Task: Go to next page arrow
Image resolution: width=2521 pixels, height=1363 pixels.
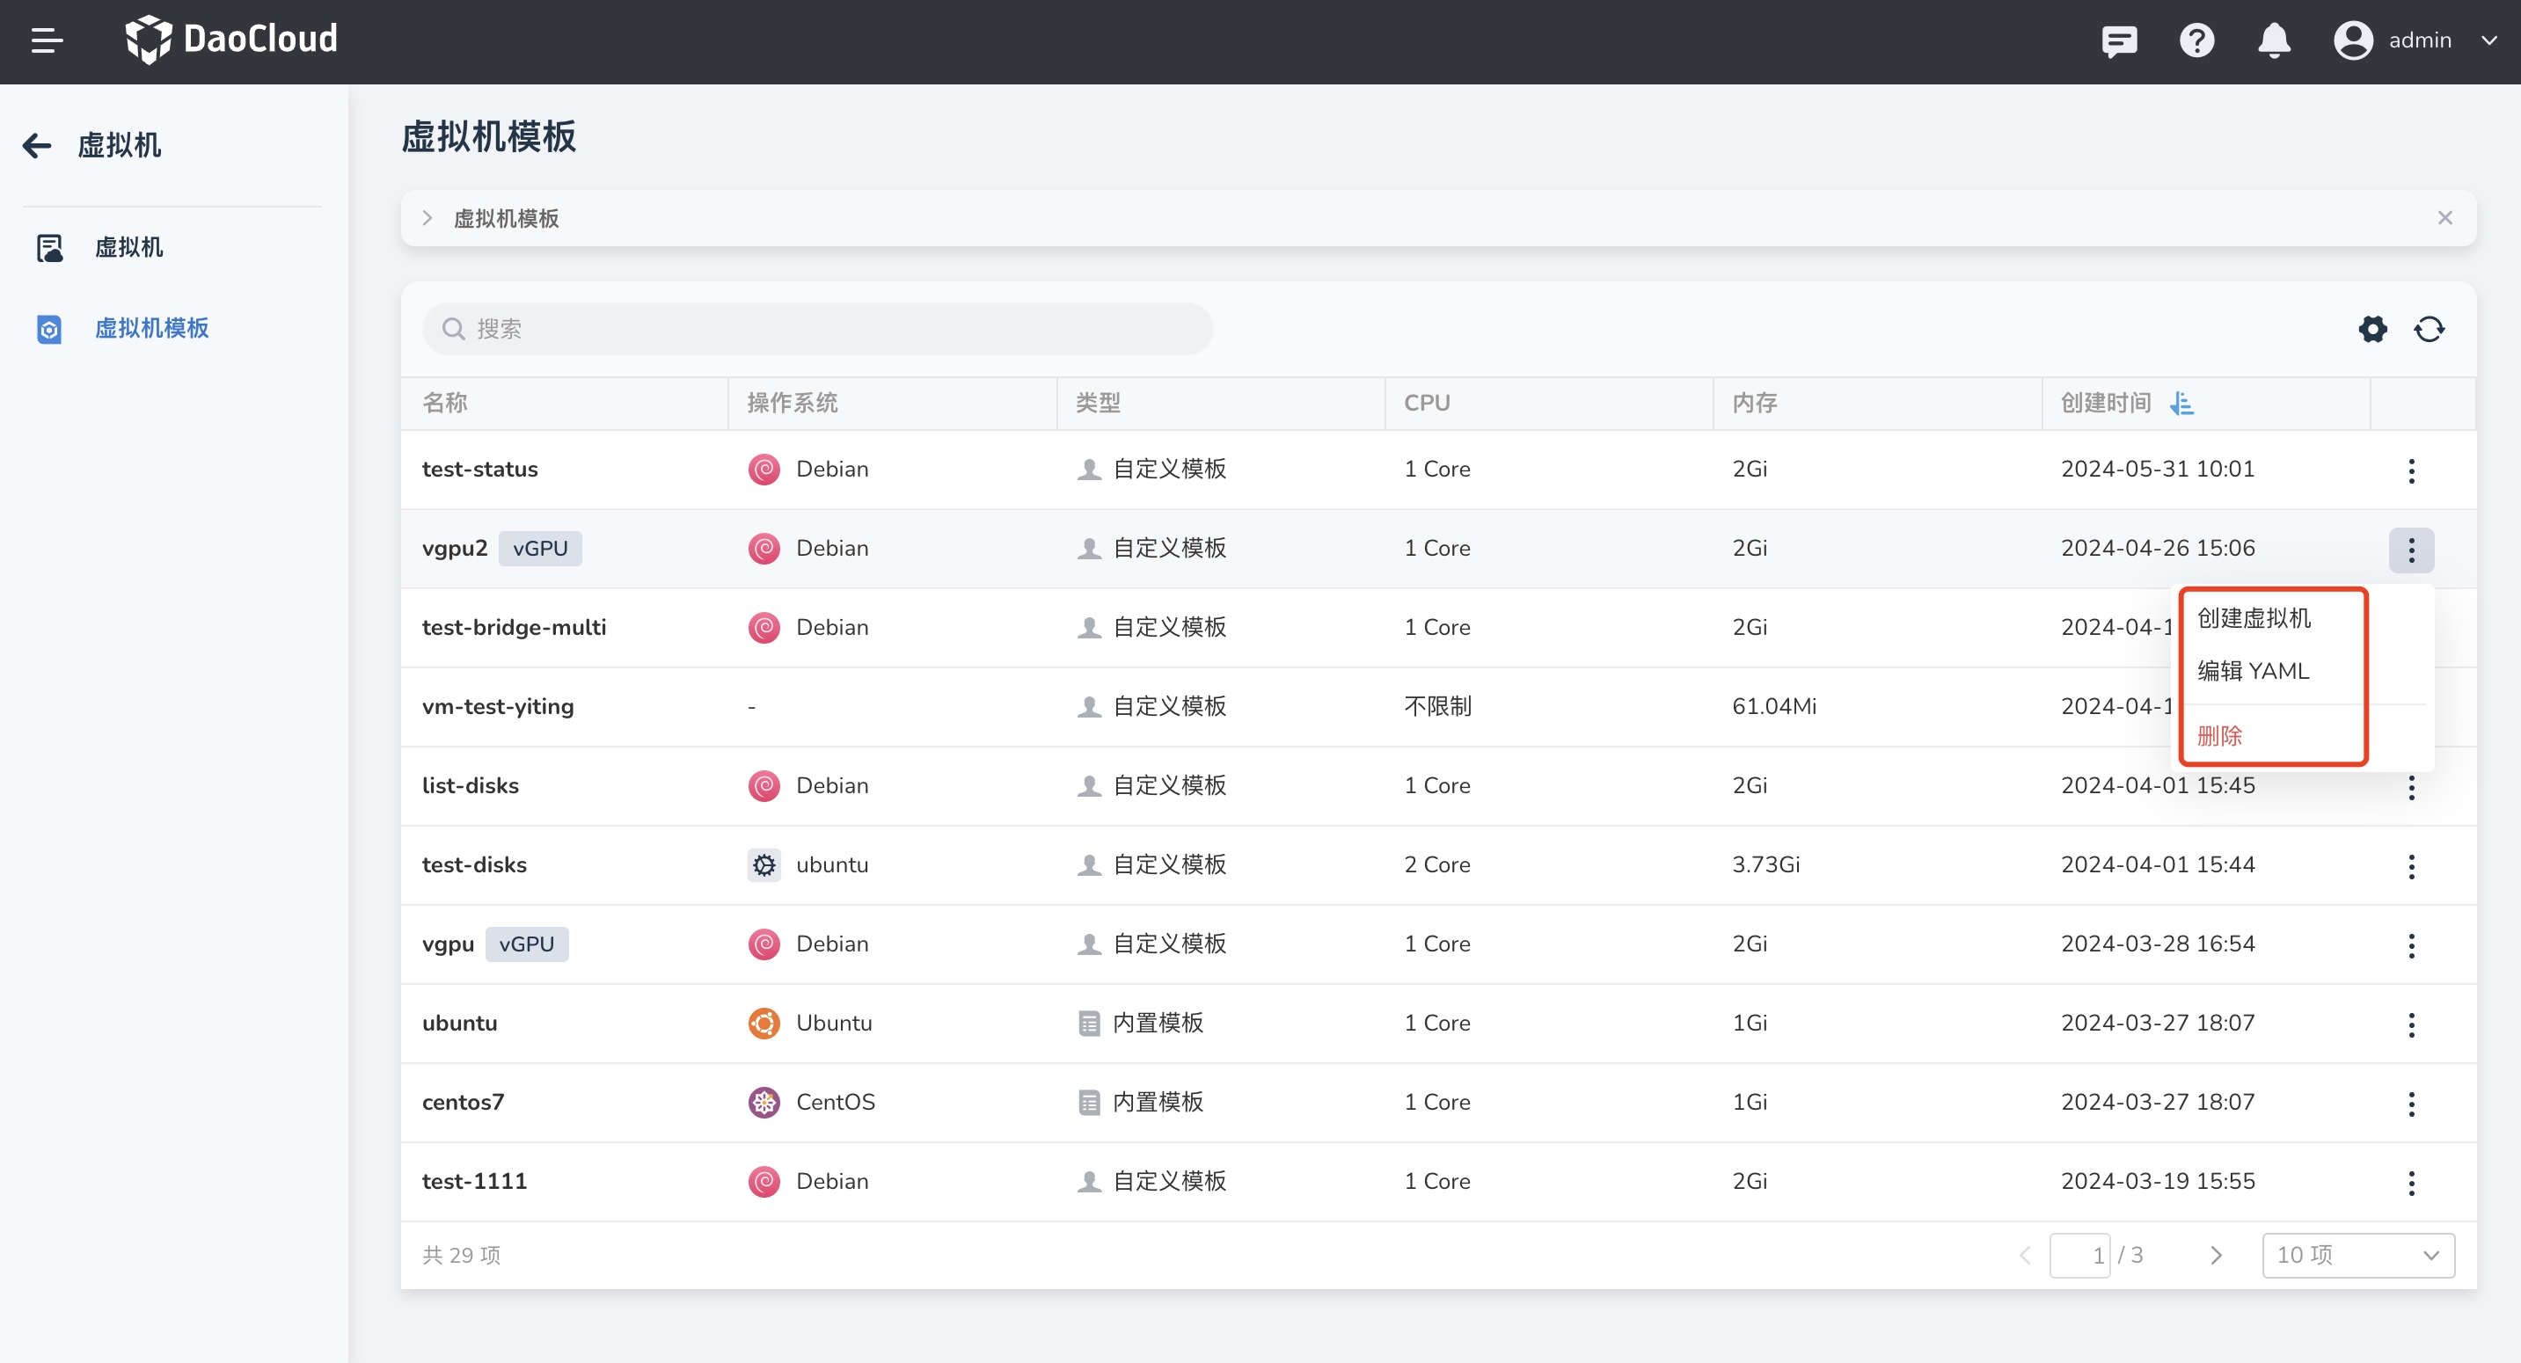Action: [x=2216, y=1254]
